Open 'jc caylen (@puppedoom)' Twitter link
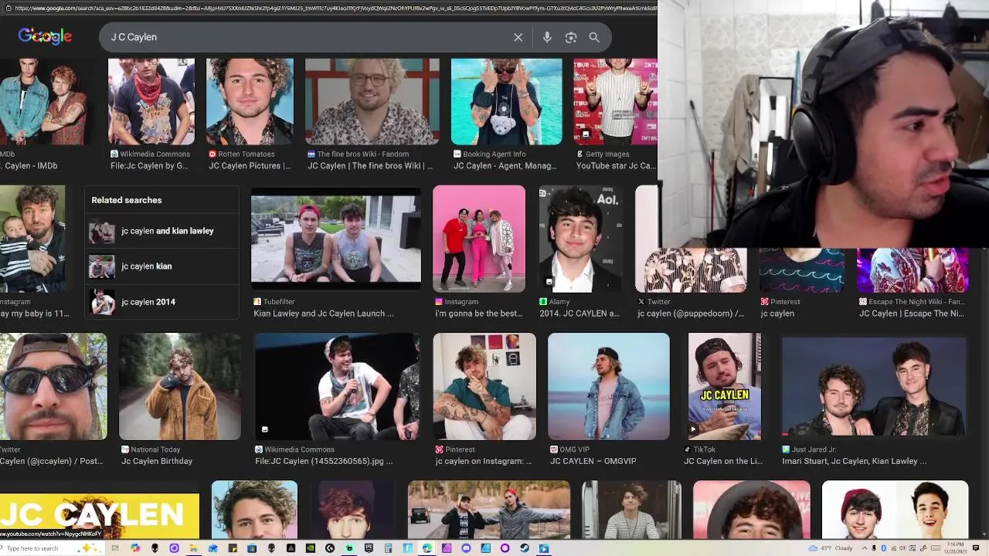This screenshot has height=556, width=989. click(691, 314)
